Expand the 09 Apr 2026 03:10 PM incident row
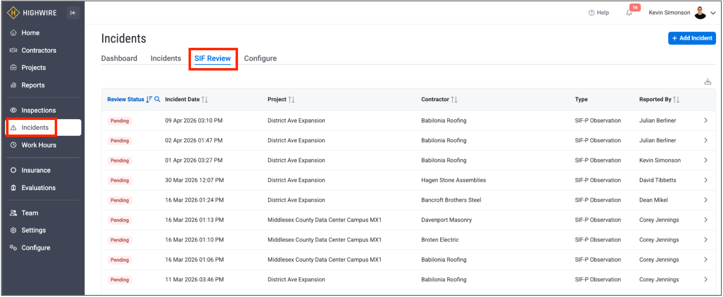This screenshot has width=723, height=297. [706, 121]
